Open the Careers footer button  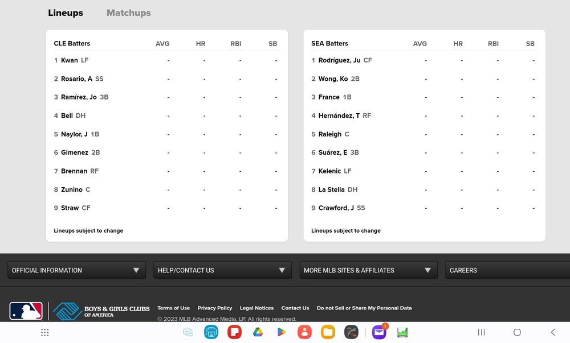[x=507, y=270]
